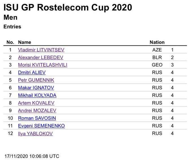Open Andrei MOZALEV entry link
Viewport: 192px width, 161px height.
[x=37, y=111]
